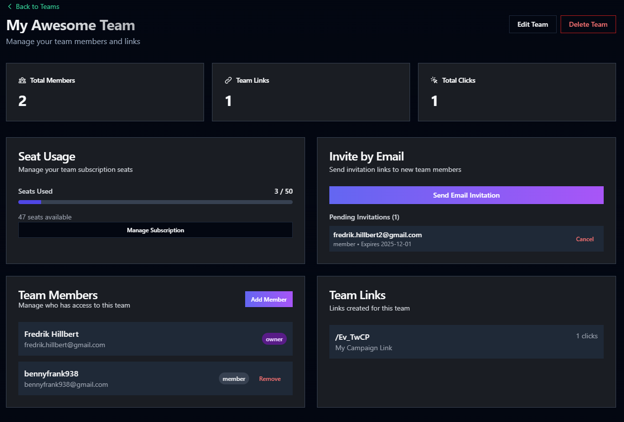Select the /Ev_TwCP campaign link entry
This screenshot has width=624, height=422.
tap(466, 341)
